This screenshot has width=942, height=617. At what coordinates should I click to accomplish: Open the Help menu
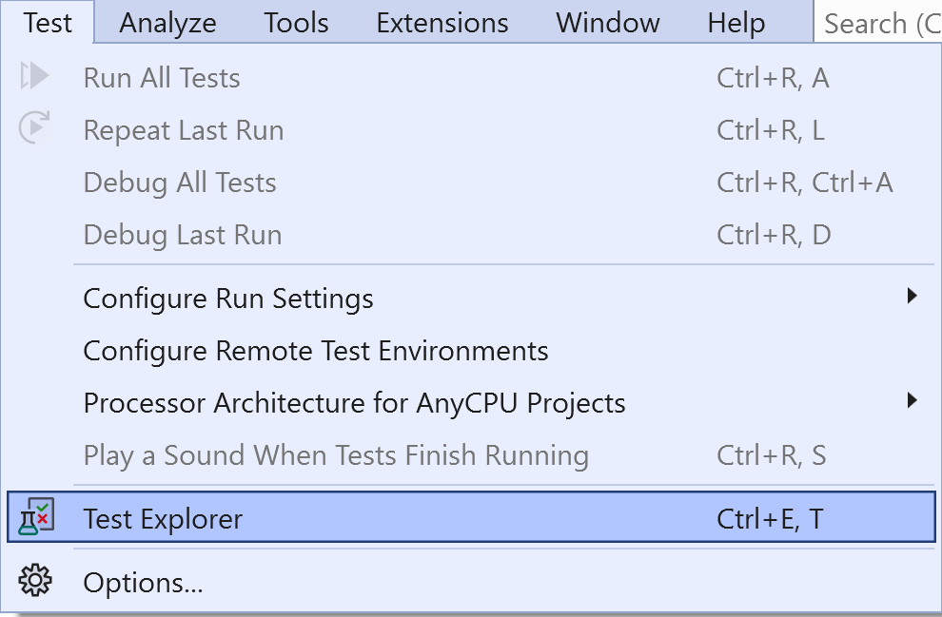[736, 23]
